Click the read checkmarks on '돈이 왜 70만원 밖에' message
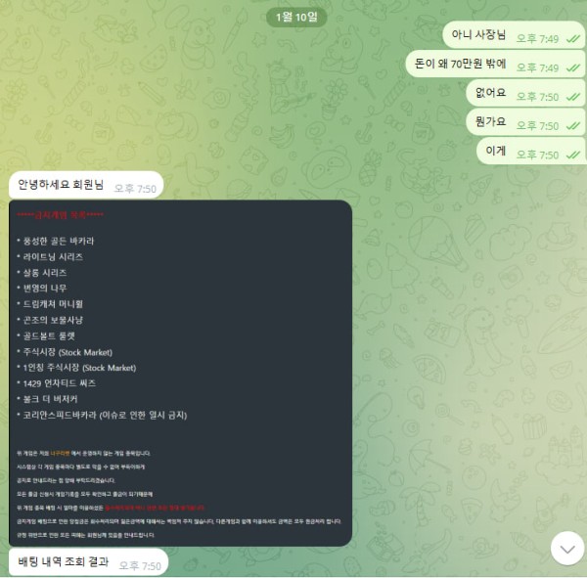The image size is (587, 578). (573, 67)
